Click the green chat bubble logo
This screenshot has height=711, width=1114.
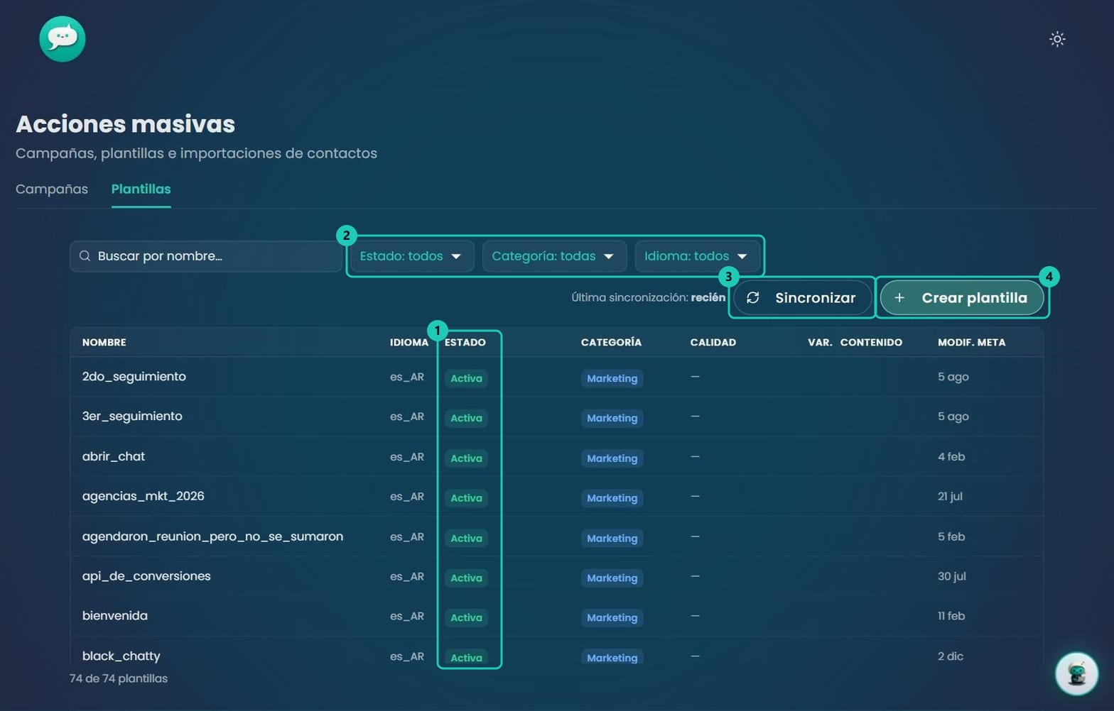point(63,39)
